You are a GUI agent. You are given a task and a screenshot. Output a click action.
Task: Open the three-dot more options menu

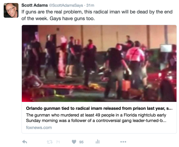[x=123, y=142]
